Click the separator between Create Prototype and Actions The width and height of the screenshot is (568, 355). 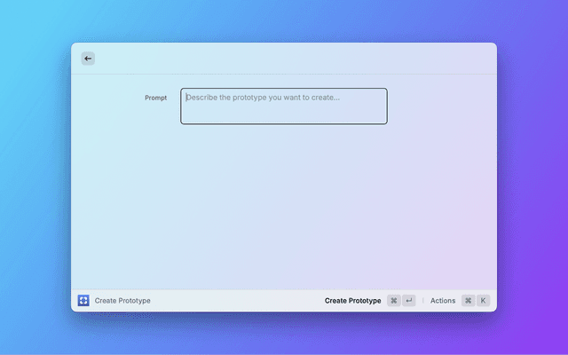coord(422,301)
